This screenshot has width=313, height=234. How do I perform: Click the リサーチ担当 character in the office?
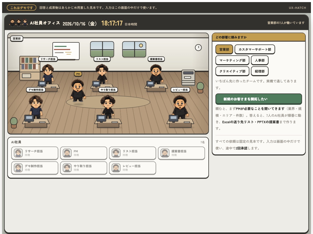[x=48, y=74]
